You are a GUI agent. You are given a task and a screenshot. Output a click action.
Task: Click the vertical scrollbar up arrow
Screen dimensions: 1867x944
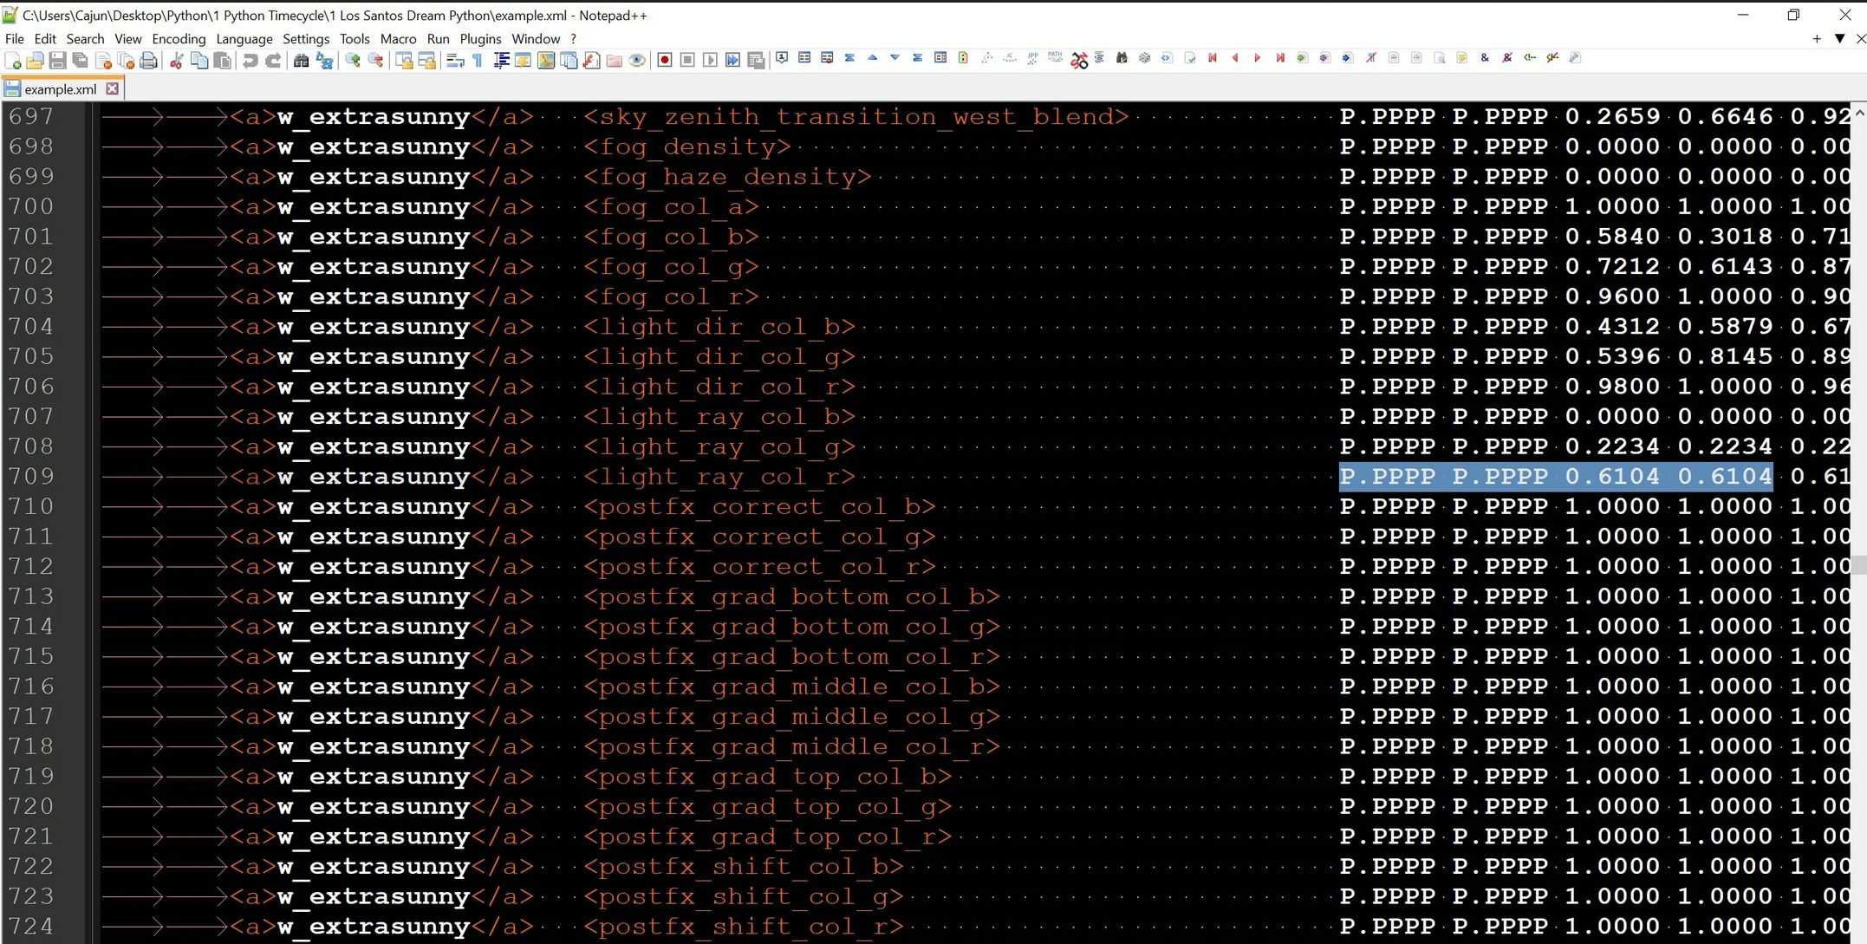1858,114
